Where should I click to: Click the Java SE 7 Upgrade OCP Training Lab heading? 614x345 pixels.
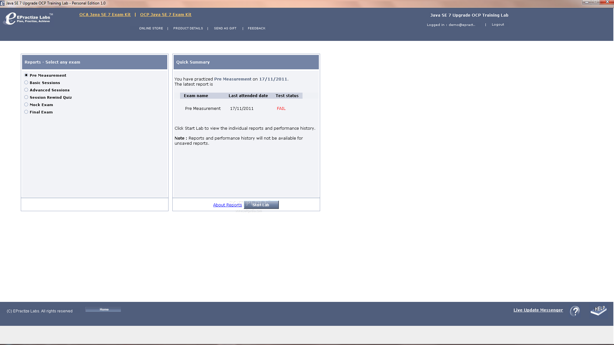469,15
